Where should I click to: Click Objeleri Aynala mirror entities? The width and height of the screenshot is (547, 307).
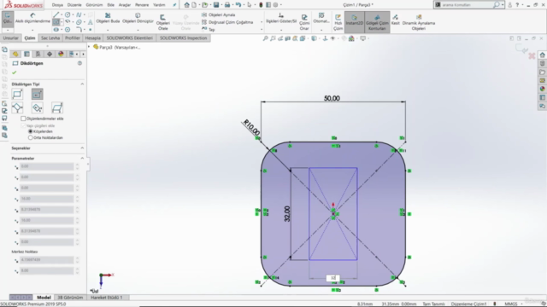coord(219,14)
